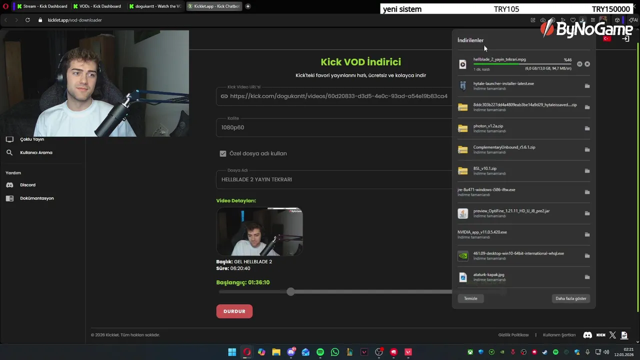Click the download progress bar for hellblade file
640x360 pixels.
522,64
